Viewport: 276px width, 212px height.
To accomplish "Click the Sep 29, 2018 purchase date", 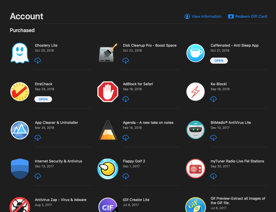I will tap(45, 89).
